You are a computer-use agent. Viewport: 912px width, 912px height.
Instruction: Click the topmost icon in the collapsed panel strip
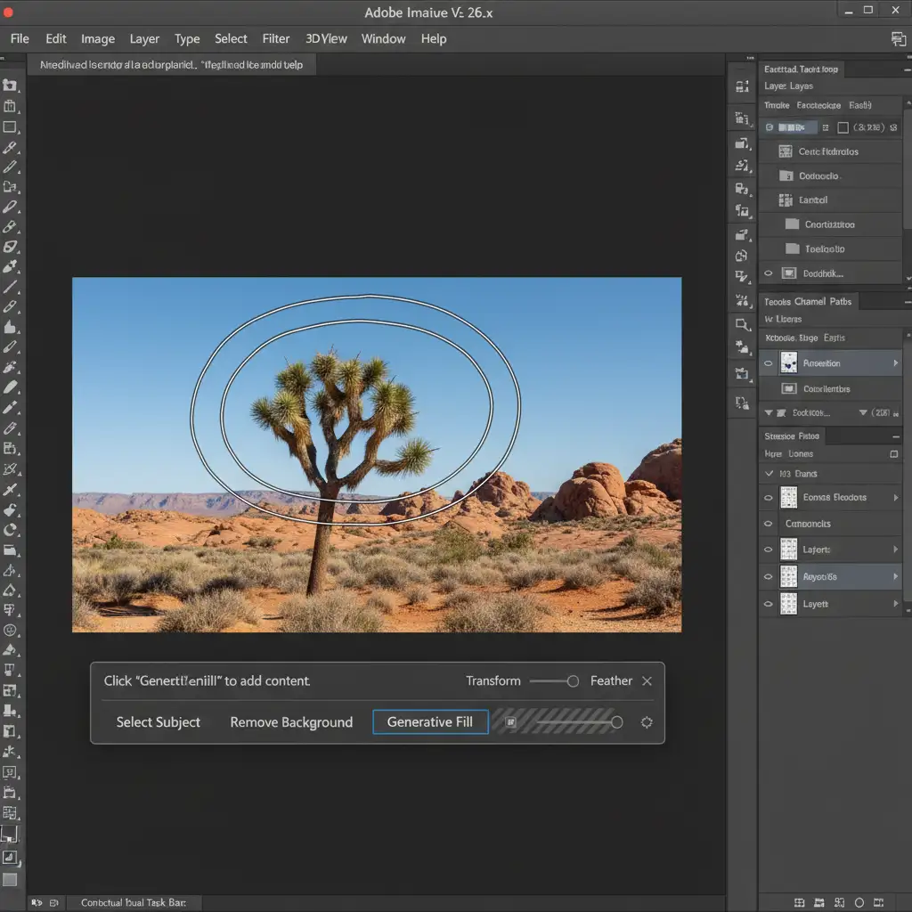(741, 87)
